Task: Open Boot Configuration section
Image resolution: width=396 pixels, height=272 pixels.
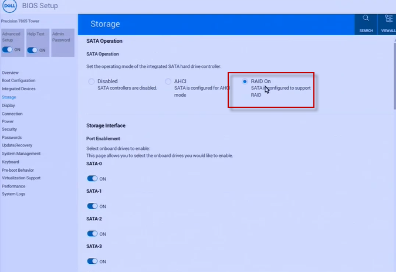Action: pyautogui.click(x=18, y=80)
